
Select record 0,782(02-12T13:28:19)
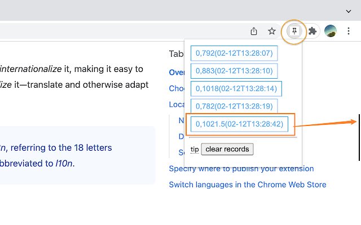pos(234,106)
